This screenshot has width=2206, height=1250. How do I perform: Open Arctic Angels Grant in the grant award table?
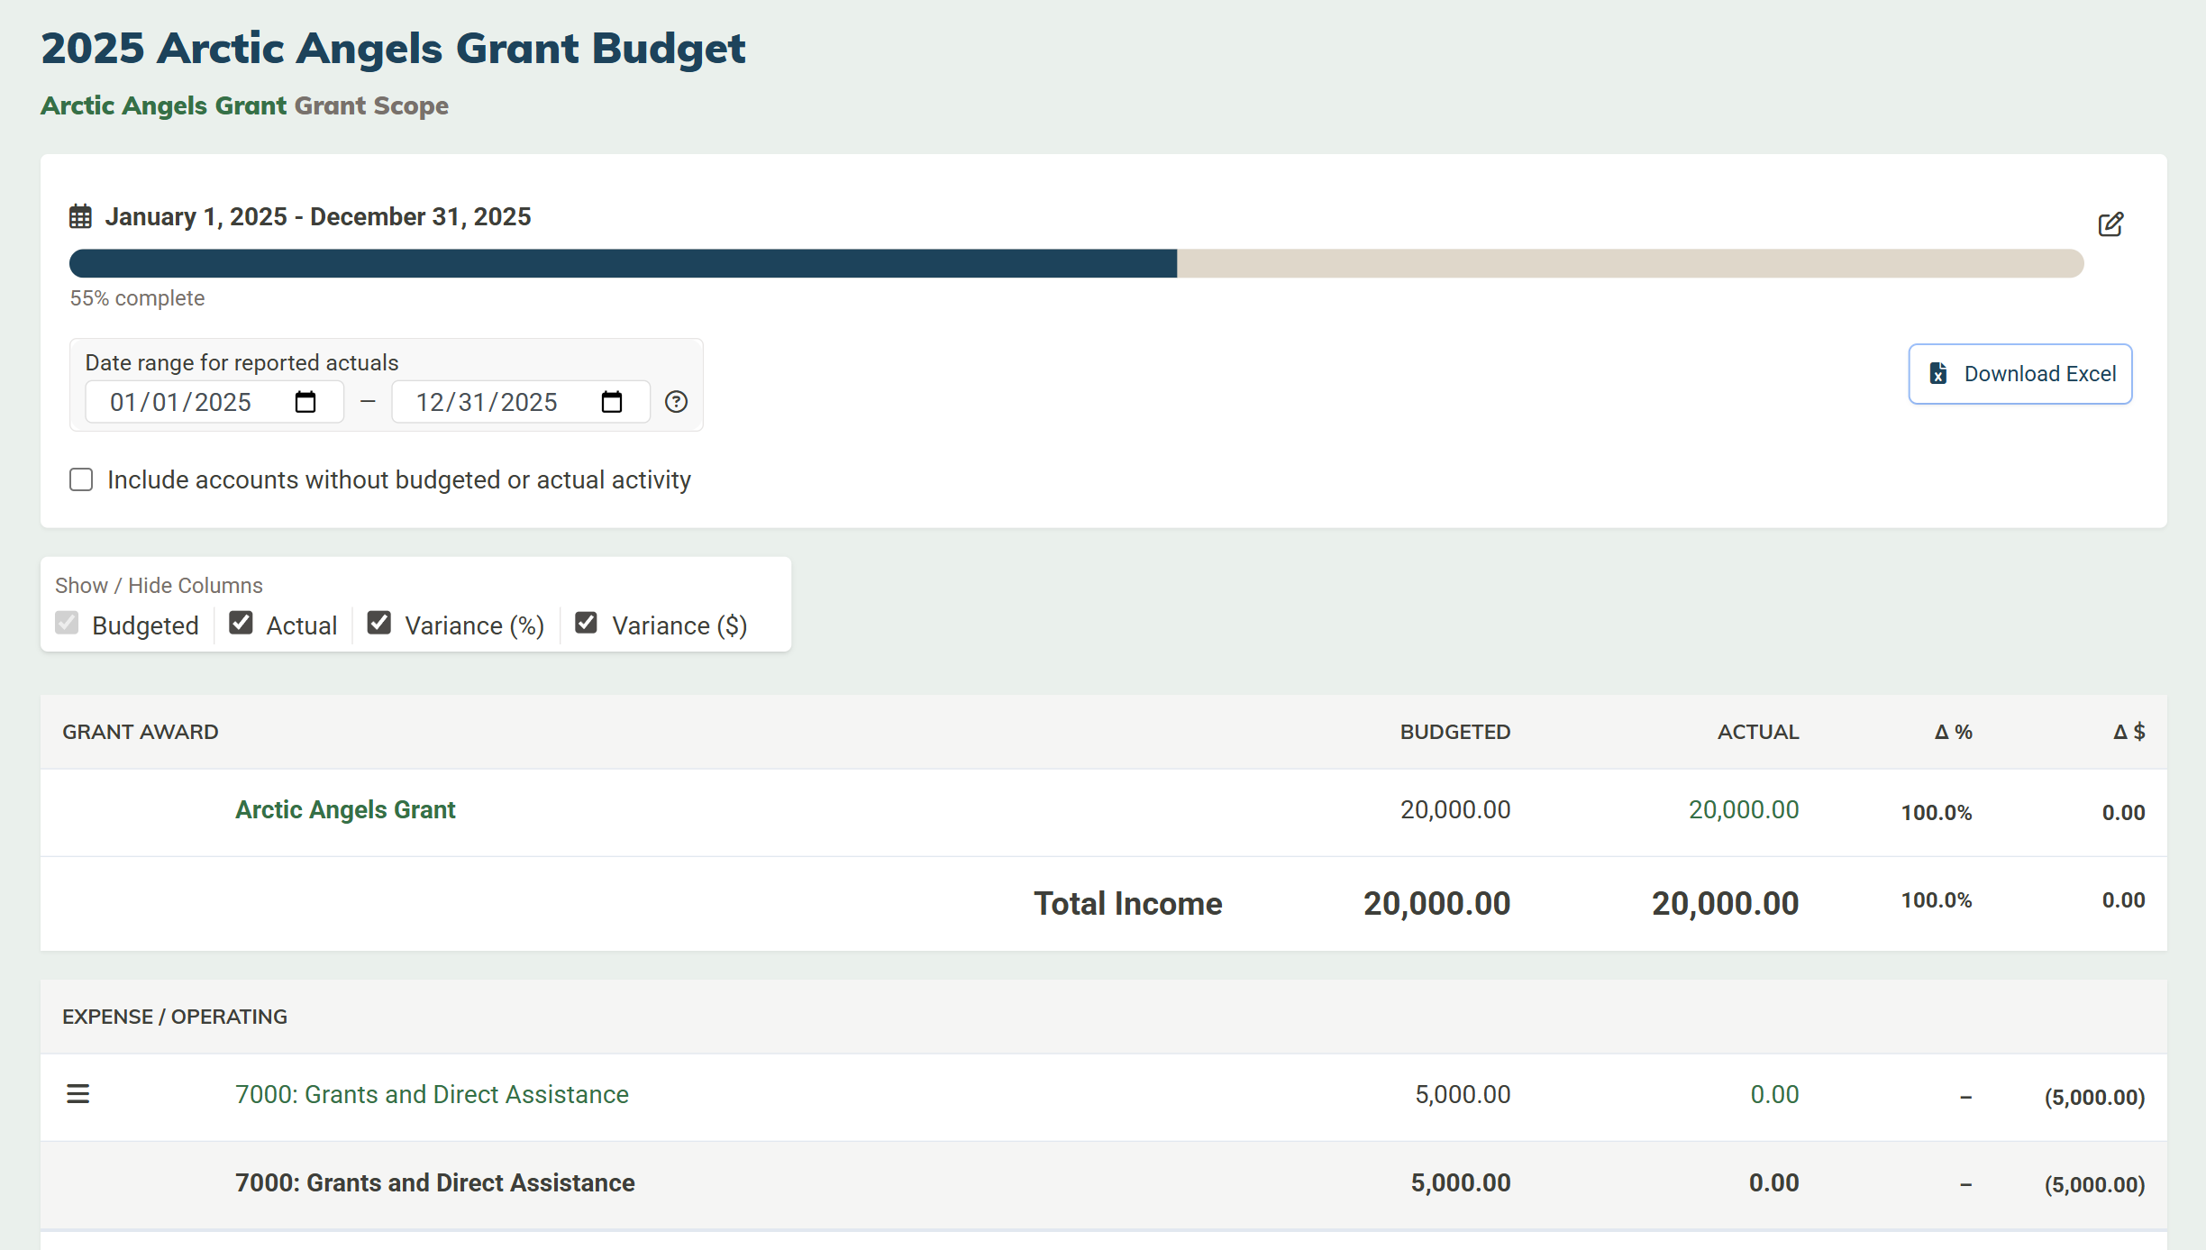345,810
